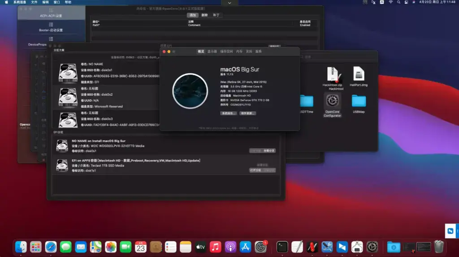The image size is (459, 257).
Task: Switch to the 储存空间 tab
Action: click(x=226, y=51)
